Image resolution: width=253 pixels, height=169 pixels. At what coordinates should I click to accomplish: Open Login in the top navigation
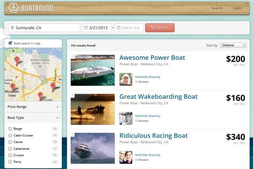[237, 8]
